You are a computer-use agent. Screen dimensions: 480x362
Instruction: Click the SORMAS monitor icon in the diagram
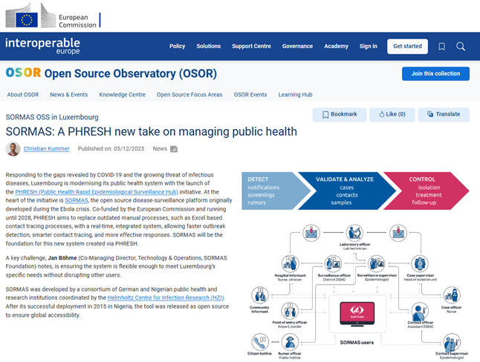[357, 314]
